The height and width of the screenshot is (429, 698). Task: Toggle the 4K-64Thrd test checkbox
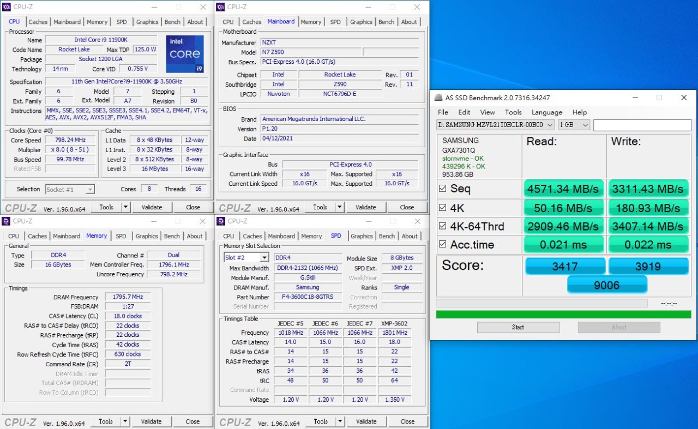(443, 226)
